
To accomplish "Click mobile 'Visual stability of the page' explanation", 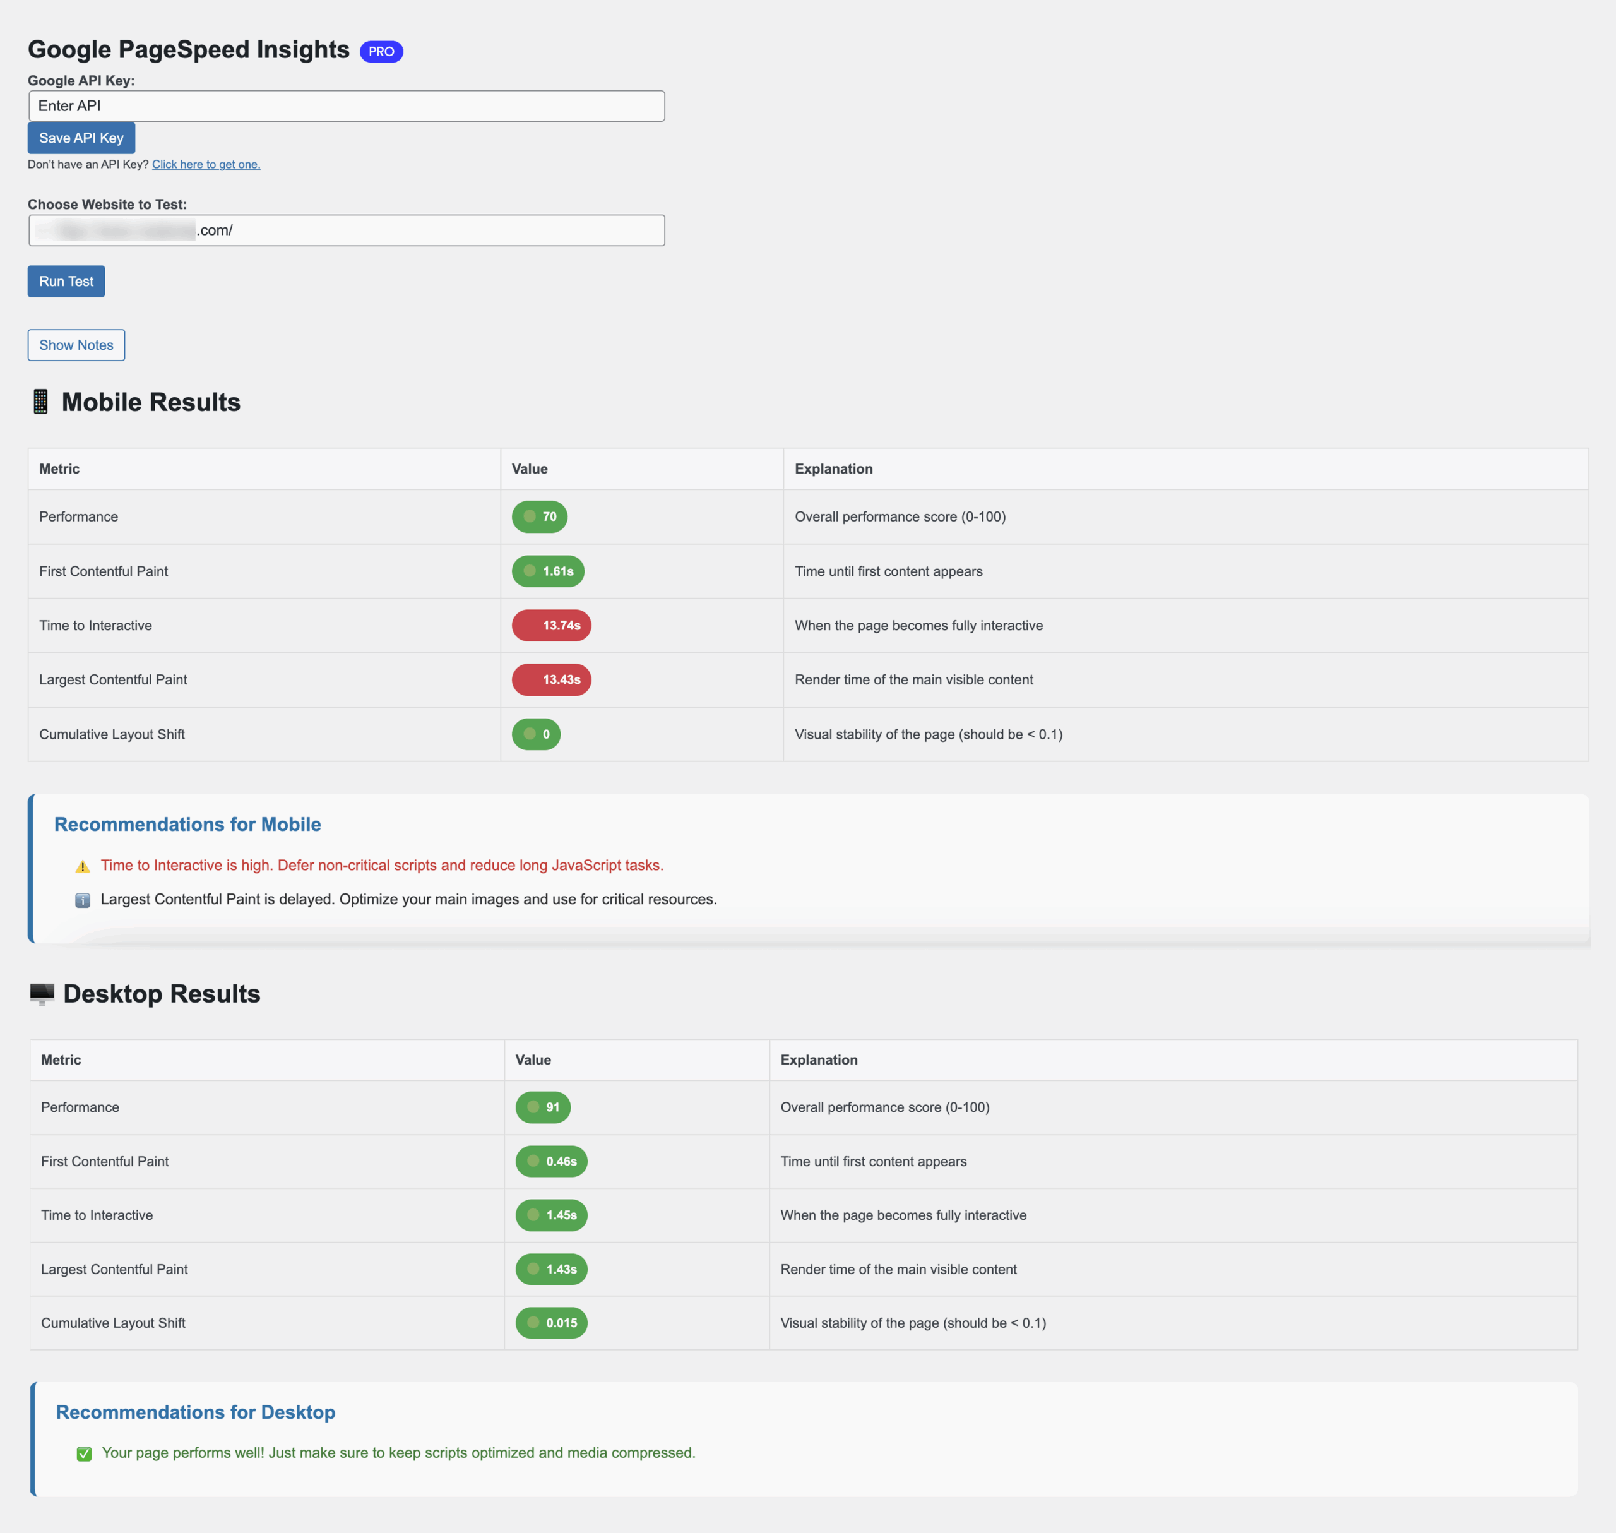I will (929, 734).
